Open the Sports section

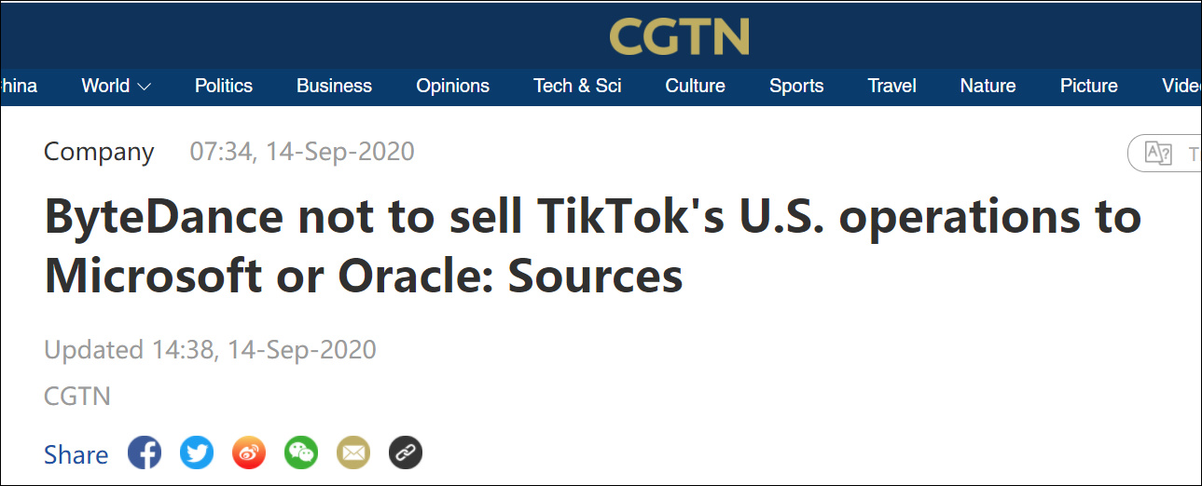(x=796, y=86)
